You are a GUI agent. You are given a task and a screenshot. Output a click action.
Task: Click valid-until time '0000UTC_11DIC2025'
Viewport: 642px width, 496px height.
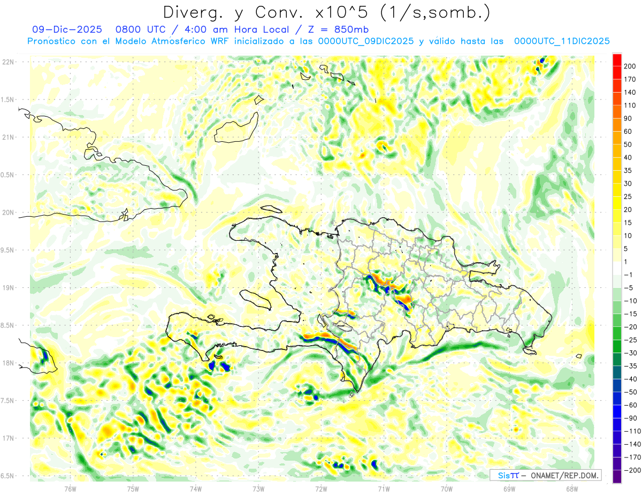click(562, 41)
